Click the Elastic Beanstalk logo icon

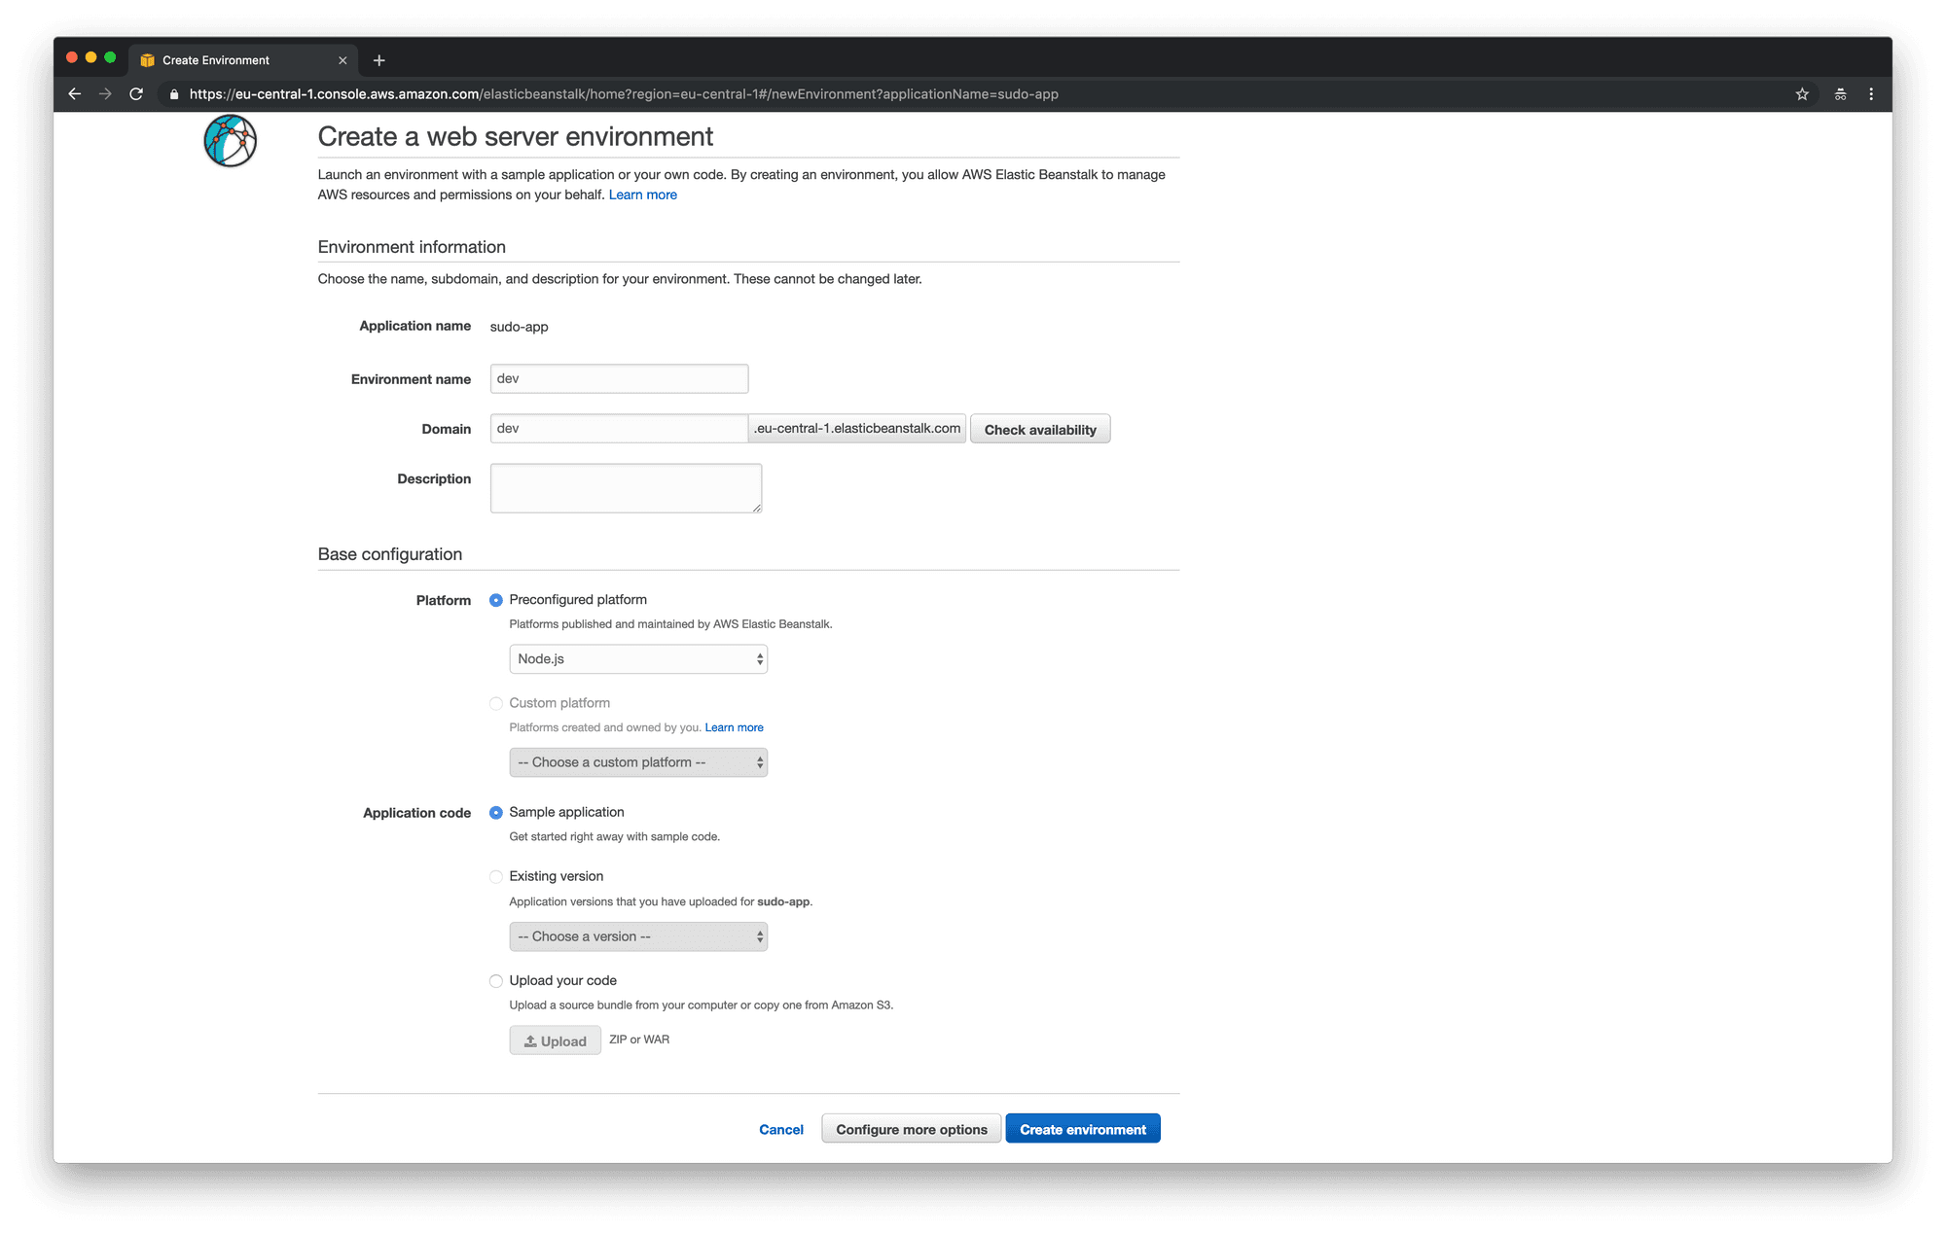coord(231,141)
